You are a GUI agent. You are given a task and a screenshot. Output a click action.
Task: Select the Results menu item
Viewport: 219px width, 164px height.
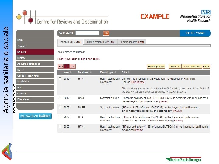[35, 52]
